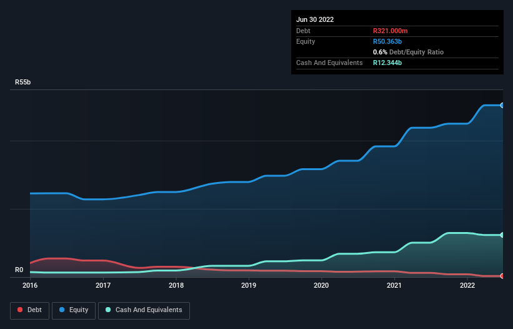Toggle Cash And Equivalents legend
Screen dimensions: 513x329
144,310
